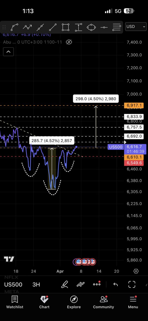
Task: Open the economic events flag markers
Action: tap(85, 262)
